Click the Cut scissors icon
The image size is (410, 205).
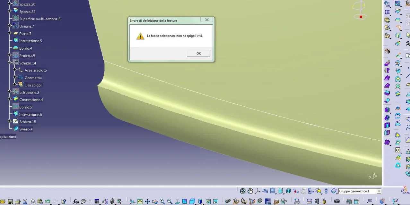click(25, 201)
